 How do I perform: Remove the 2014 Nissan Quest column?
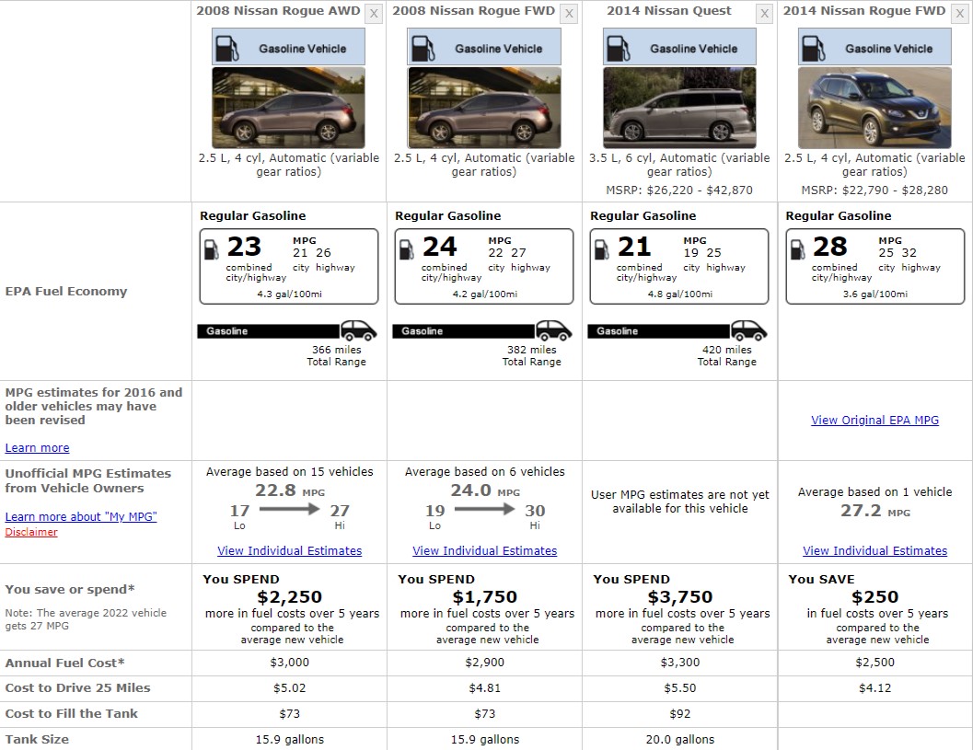point(764,13)
